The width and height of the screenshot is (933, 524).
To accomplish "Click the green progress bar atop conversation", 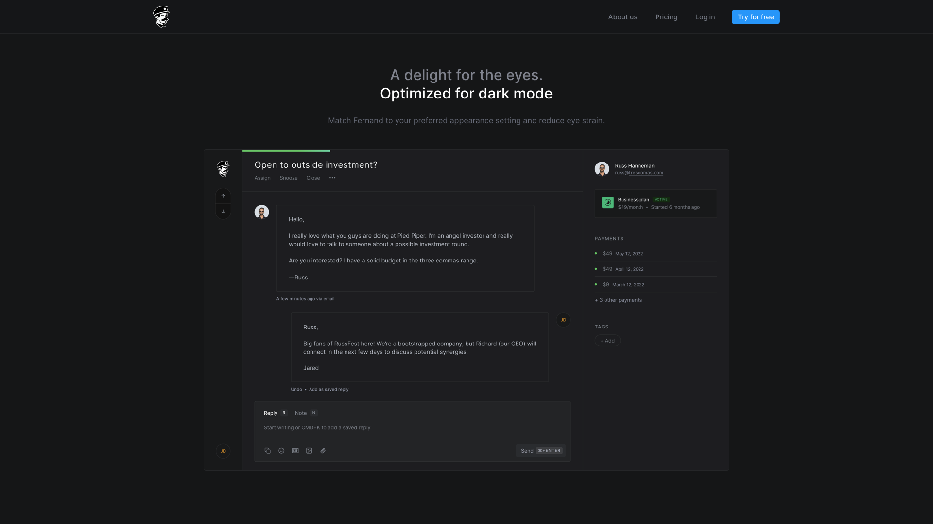I will click(x=286, y=151).
